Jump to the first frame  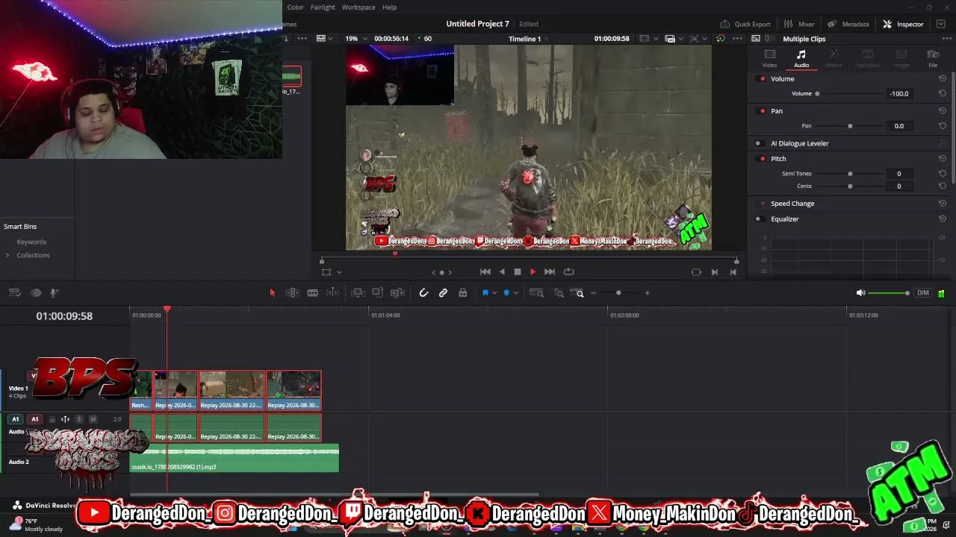(485, 272)
